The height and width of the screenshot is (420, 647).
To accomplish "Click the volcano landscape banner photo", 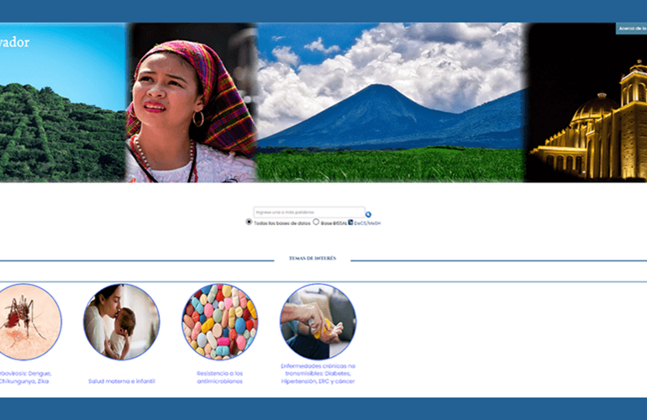I will (x=391, y=102).
